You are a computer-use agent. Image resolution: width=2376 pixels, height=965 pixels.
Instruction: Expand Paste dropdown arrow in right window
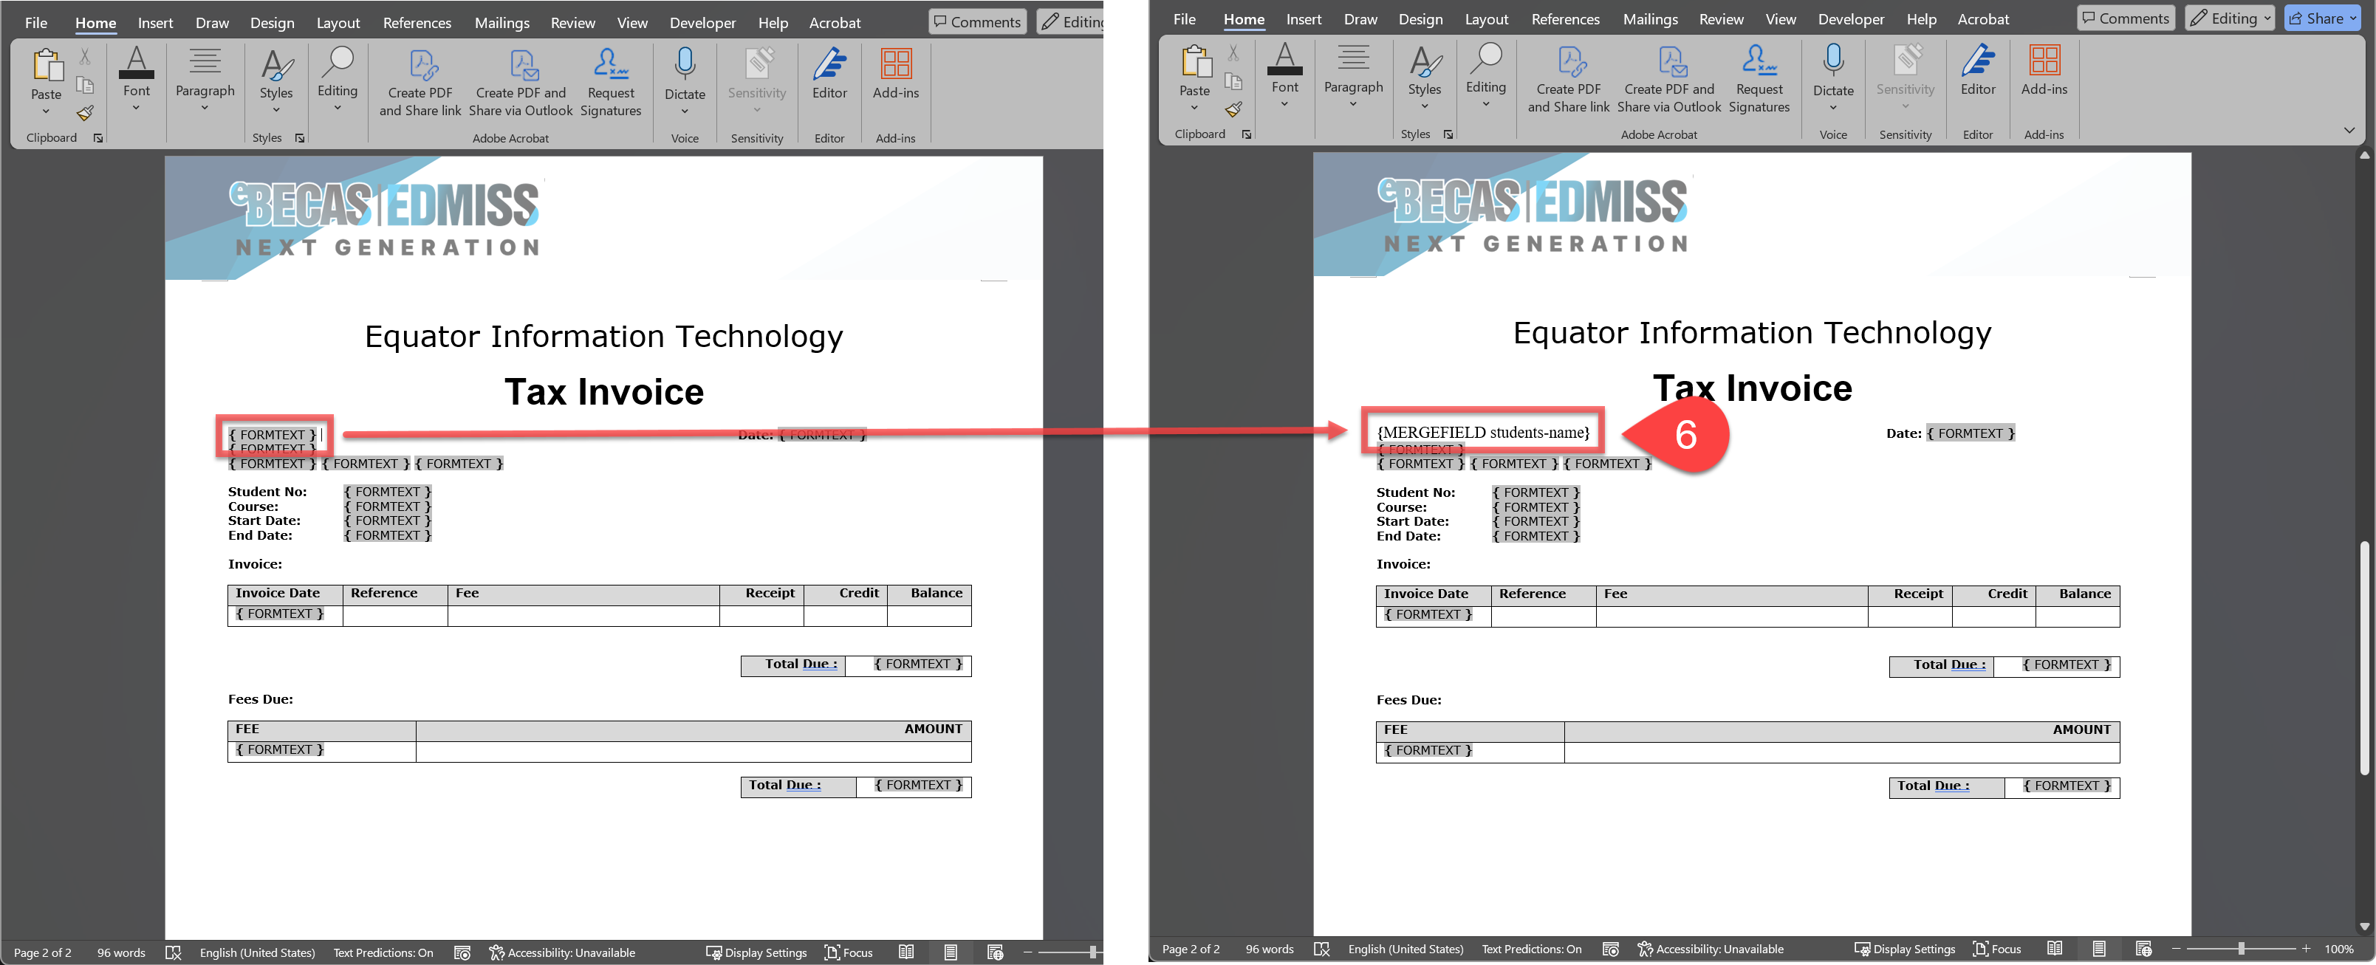click(x=1194, y=108)
